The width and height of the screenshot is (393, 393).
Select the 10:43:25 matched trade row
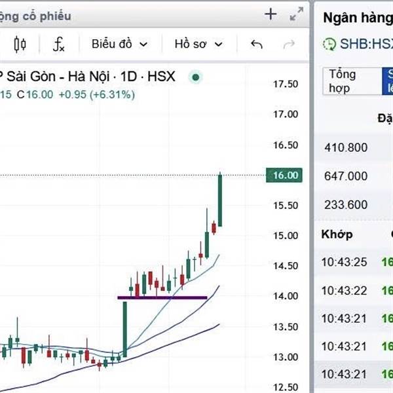354,262
